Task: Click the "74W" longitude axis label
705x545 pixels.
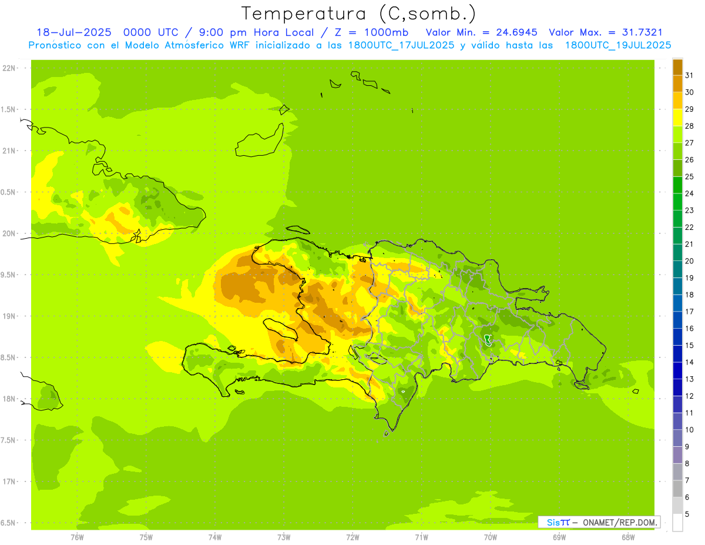Action: [214, 537]
